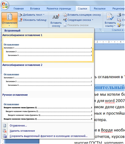Choose the Ручное оглавление preview
The width and height of the screenshot is (125, 144).
[x=48, y=110]
